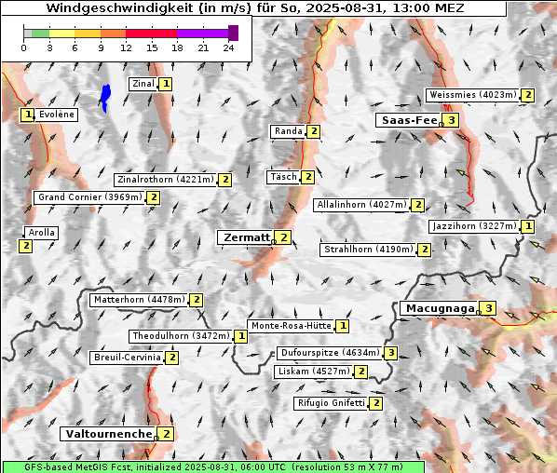Click the Weissmies (4023m) label
The width and height of the screenshot is (557, 473).
click(473, 95)
